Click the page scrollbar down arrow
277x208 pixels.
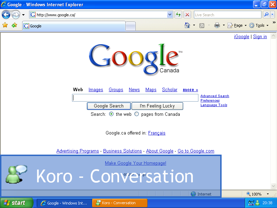pyautogui.click(x=273, y=186)
